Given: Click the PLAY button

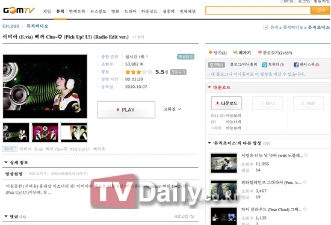Looking at the screenshot, I should pos(126,109).
